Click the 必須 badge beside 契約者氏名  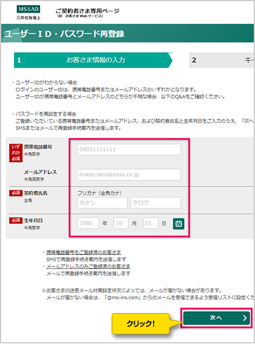16,193
